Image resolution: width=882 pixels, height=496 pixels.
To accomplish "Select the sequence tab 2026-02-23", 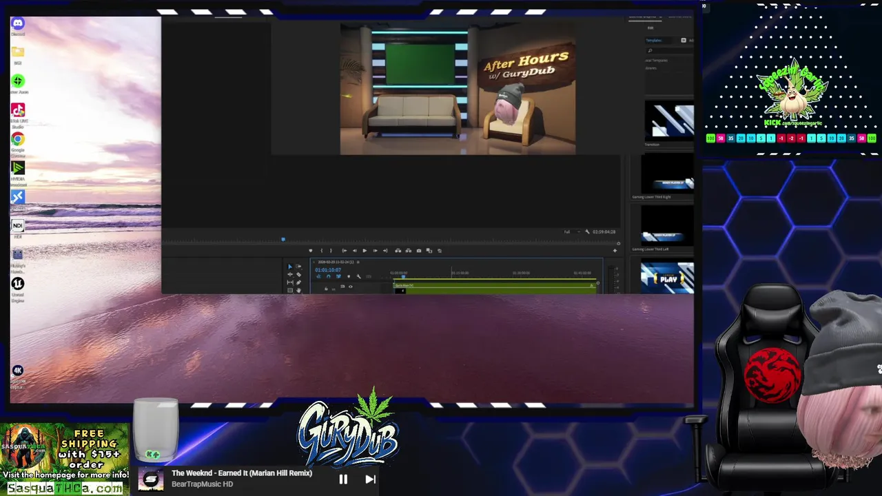I will (336, 262).
